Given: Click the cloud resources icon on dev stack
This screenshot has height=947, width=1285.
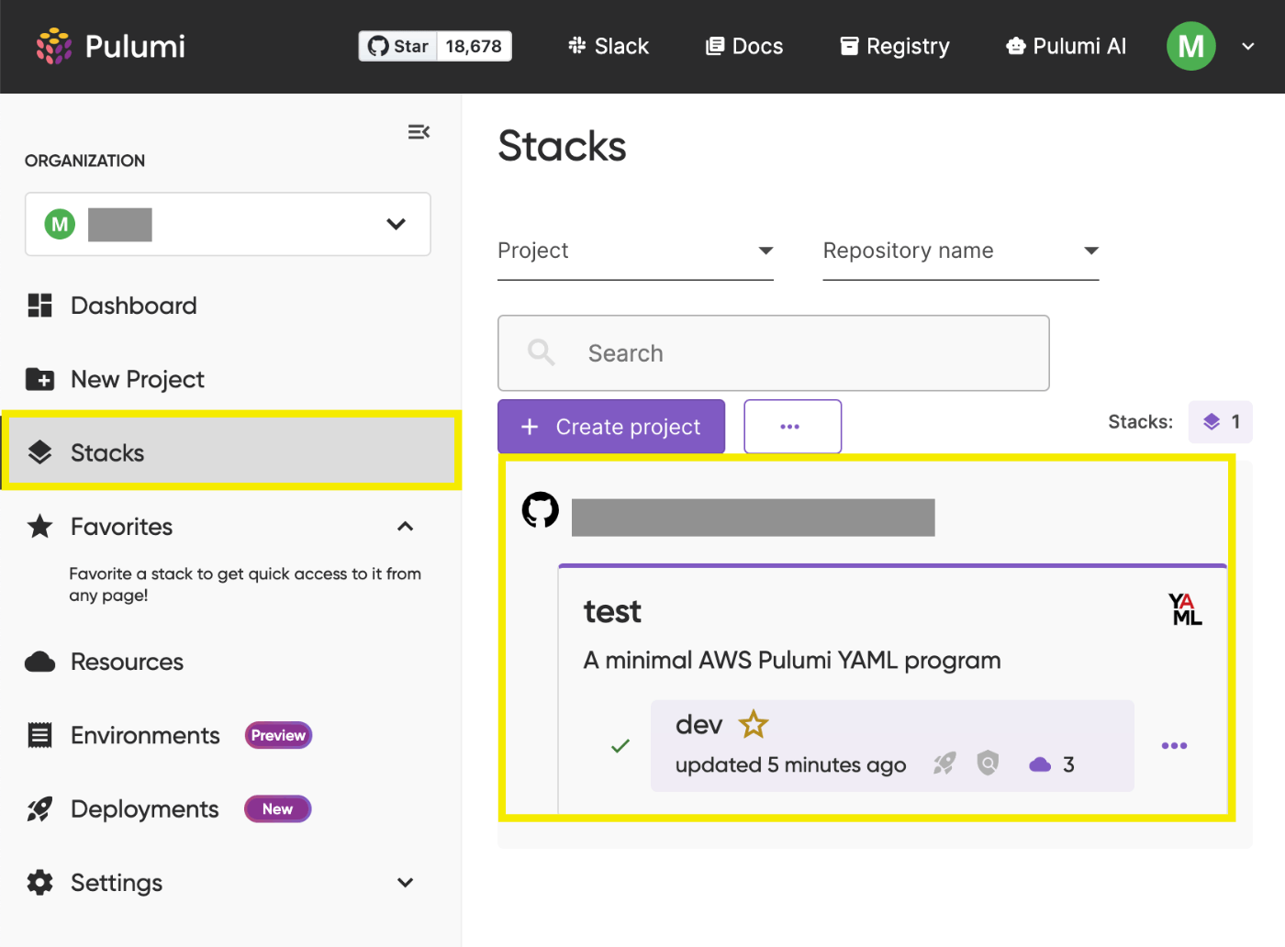Looking at the screenshot, I should point(1040,764).
